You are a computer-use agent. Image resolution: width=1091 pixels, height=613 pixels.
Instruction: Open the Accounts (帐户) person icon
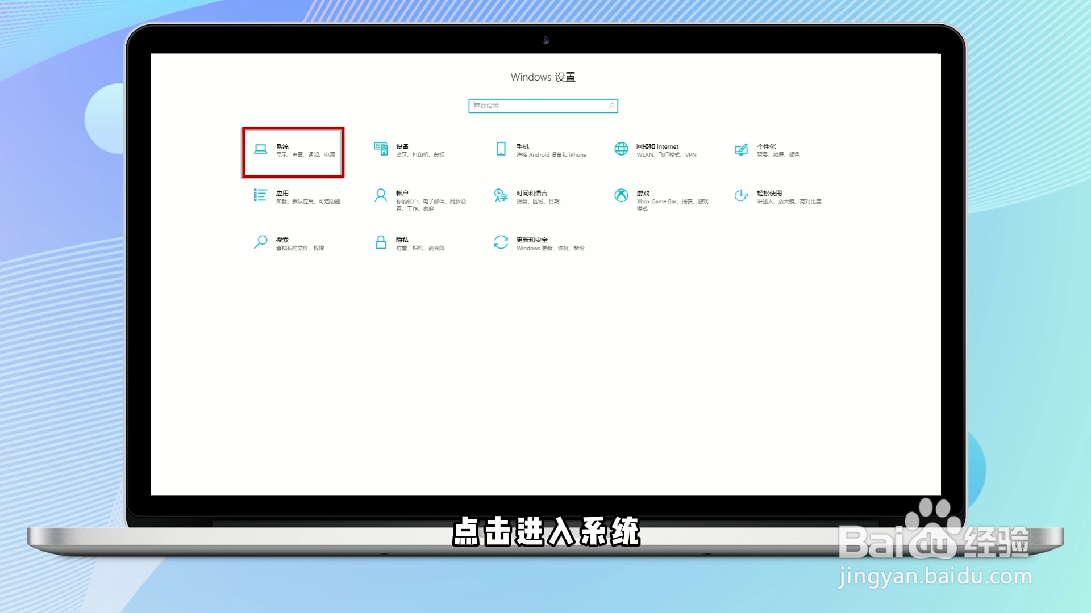[381, 195]
